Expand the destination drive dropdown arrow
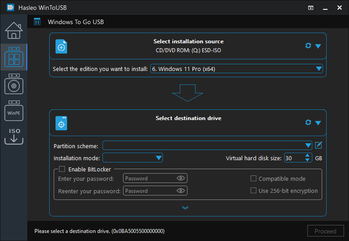Screen dimensions: 349x241 coord(318,123)
